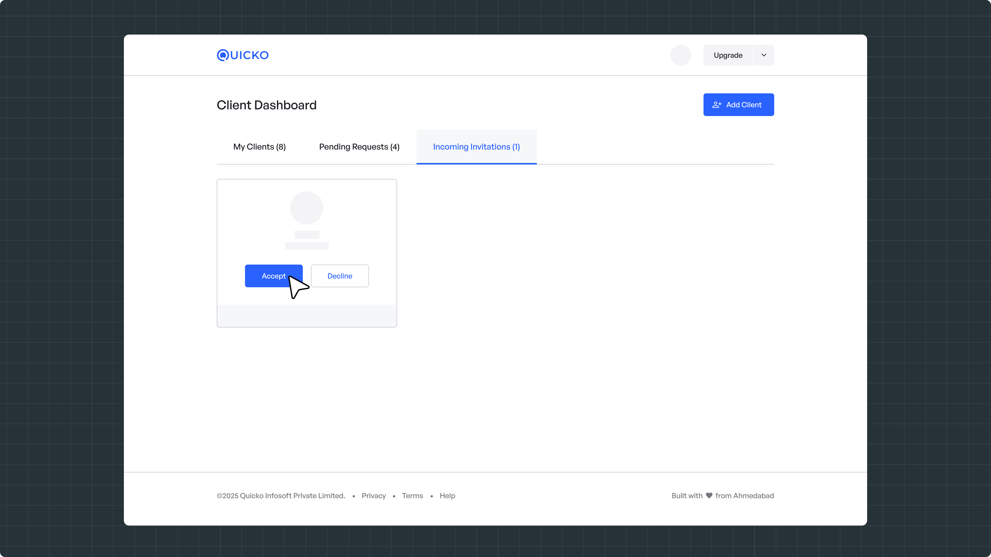Open the Help link in footer
This screenshot has width=991, height=557.
447,496
